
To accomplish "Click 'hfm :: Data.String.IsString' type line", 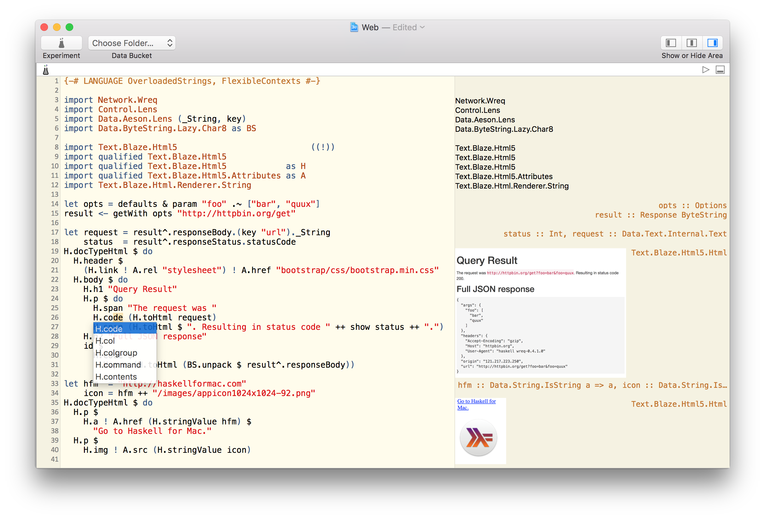I will click(x=592, y=385).
